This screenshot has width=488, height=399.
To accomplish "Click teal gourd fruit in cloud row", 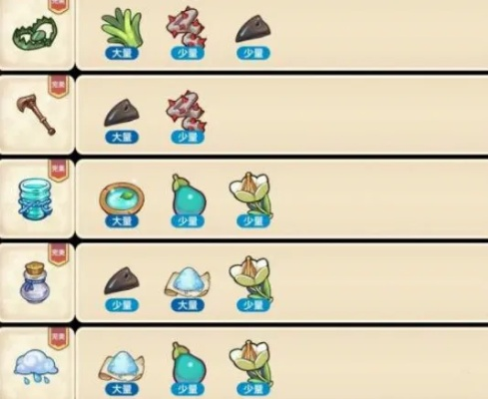I will click(189, 363).
